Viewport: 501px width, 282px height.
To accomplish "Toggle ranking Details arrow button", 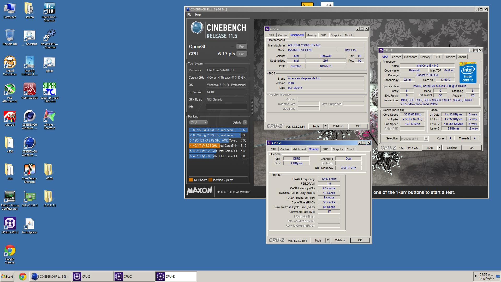I will tap(245, 122).
